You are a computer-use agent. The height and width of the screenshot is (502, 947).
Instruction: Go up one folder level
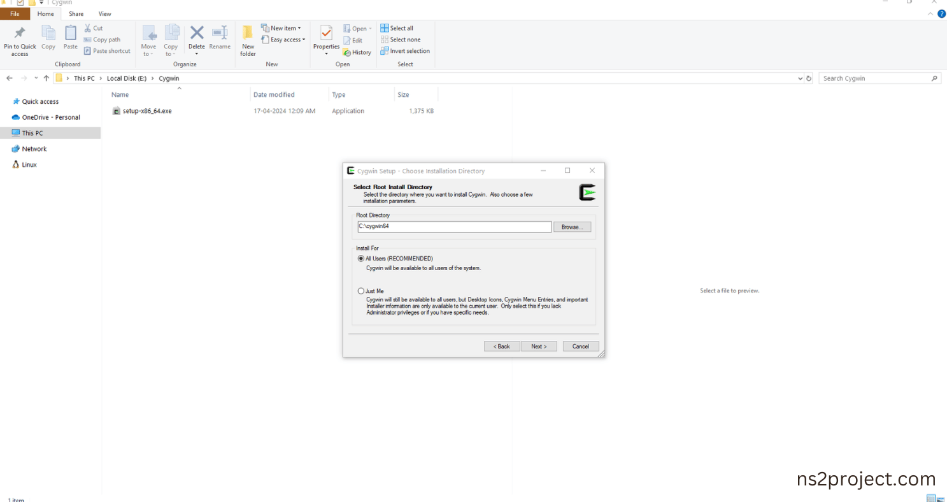46,78
